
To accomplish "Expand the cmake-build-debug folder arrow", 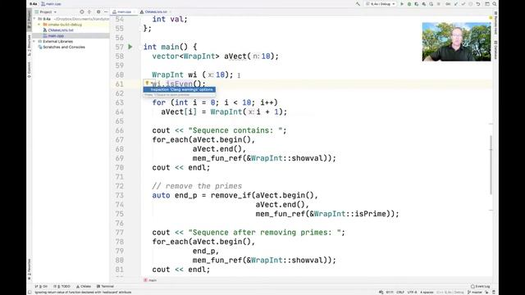I will 39,25.
